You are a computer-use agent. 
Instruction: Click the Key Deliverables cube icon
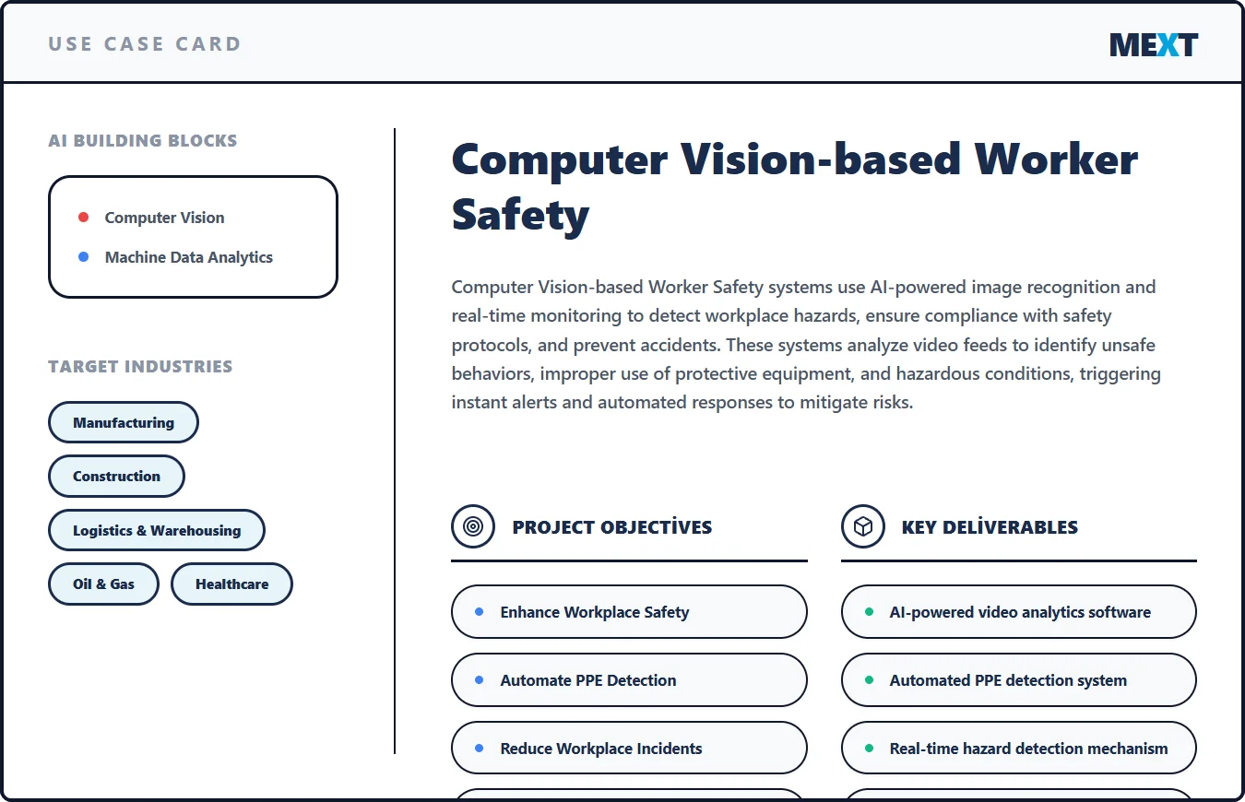tap(863, 526)
